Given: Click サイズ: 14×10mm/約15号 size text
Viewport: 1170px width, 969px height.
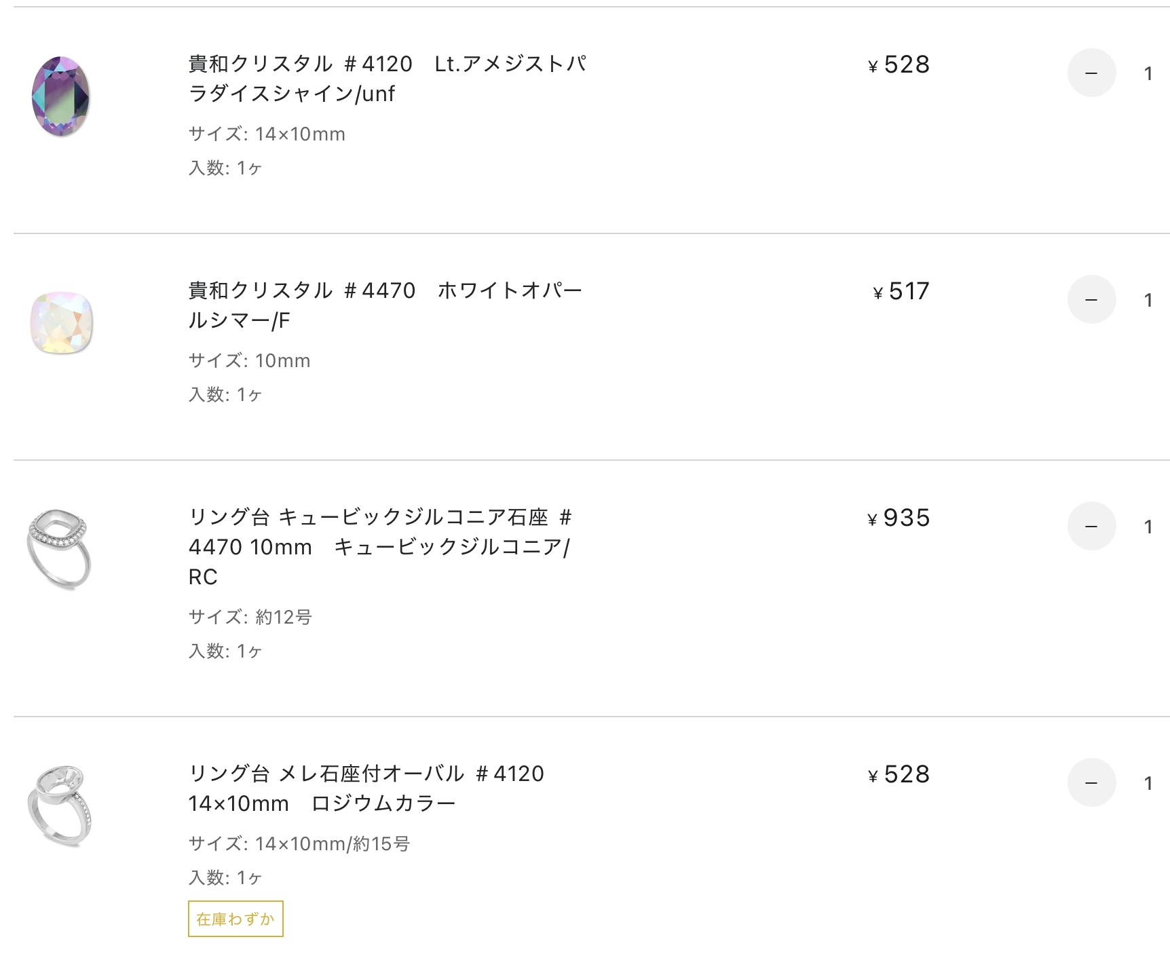Looking at the screenshot, I should [x=299, y=843].
